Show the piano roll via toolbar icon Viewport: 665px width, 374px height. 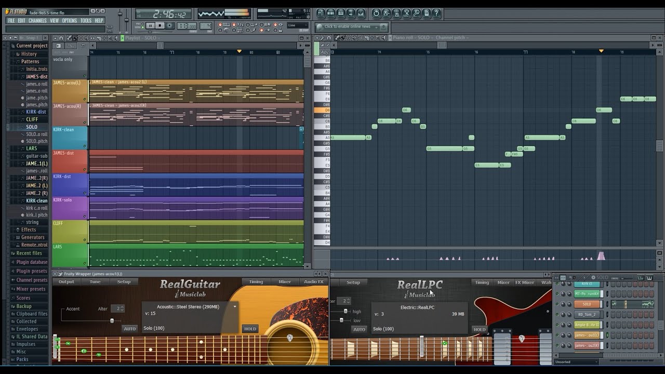(x=341, y=14)
